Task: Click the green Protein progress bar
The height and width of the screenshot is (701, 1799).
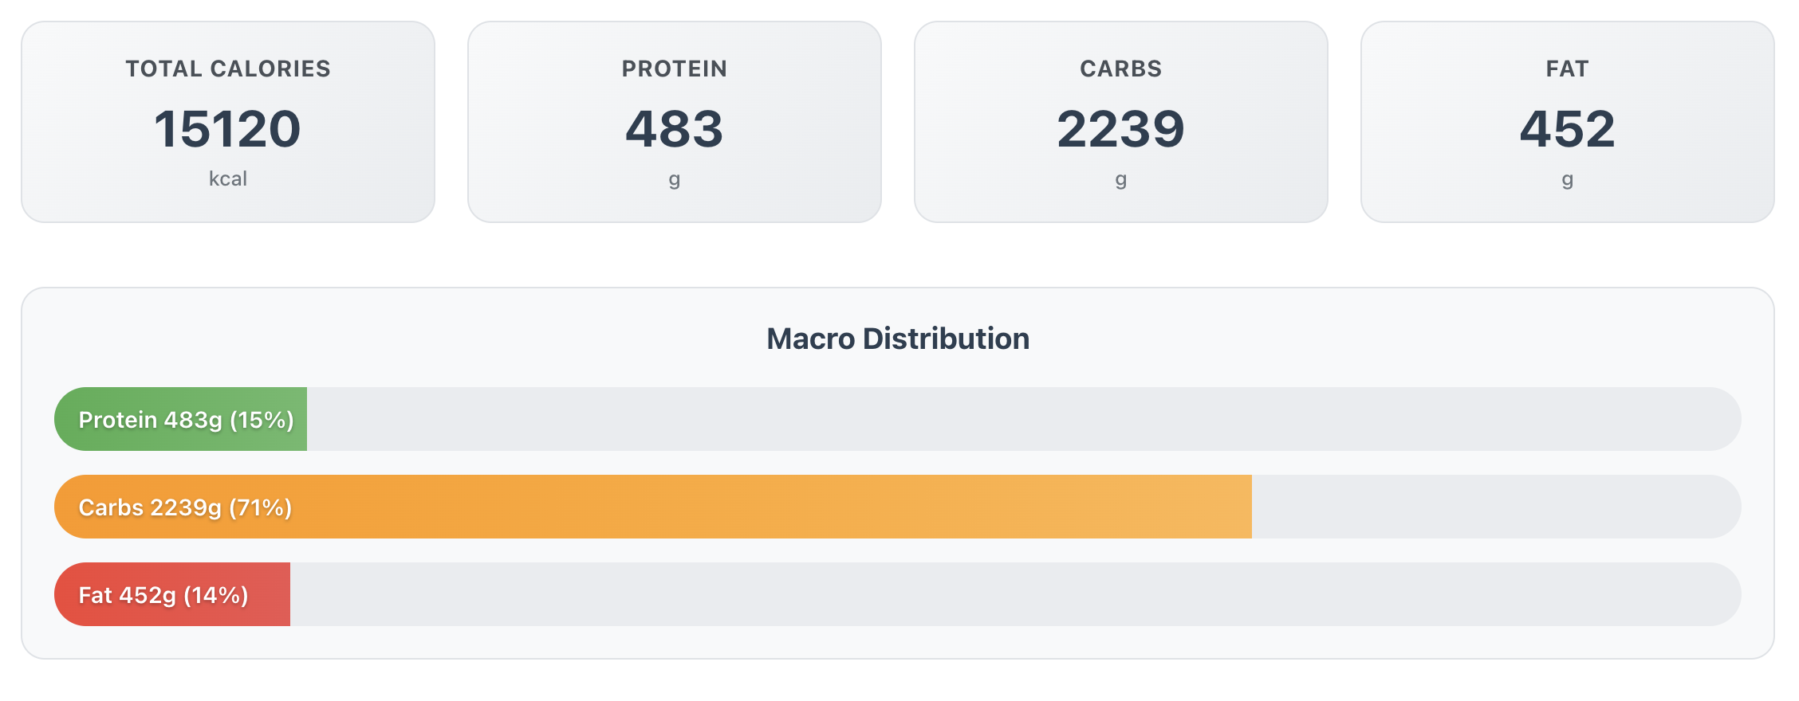Action: point(180,419)
